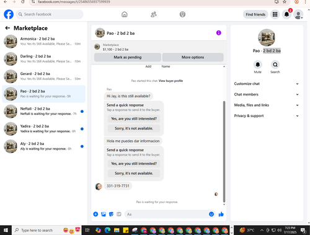Viewport: 310px width, 235px height.
Task: Open more actions plus icon in composer
Action: coord(95,214)
